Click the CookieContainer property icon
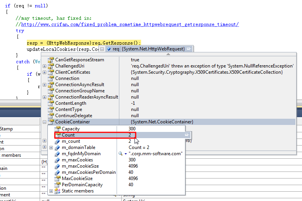 click(x=51, y=122)
